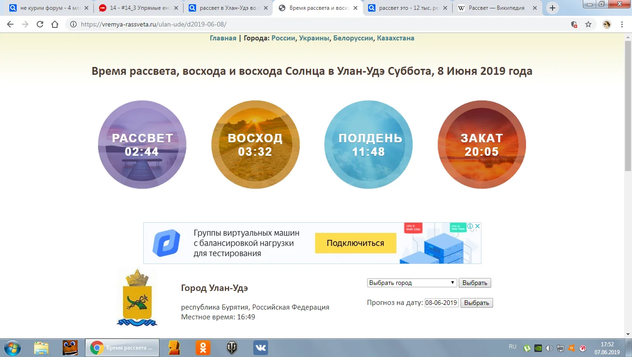Open a new browser tab
Viewport: 632px width, 357px height.
click(x=552, y=8)
